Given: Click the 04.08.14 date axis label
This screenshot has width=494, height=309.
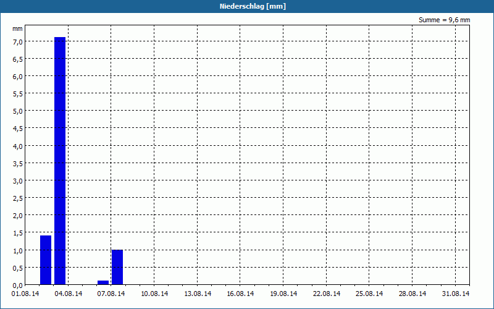Looking at the screenshot, I should (x=69, y=294).
